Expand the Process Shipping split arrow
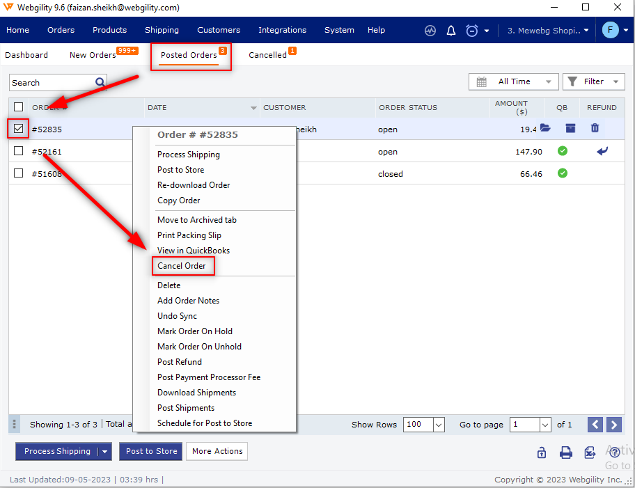 coord(104,452)
